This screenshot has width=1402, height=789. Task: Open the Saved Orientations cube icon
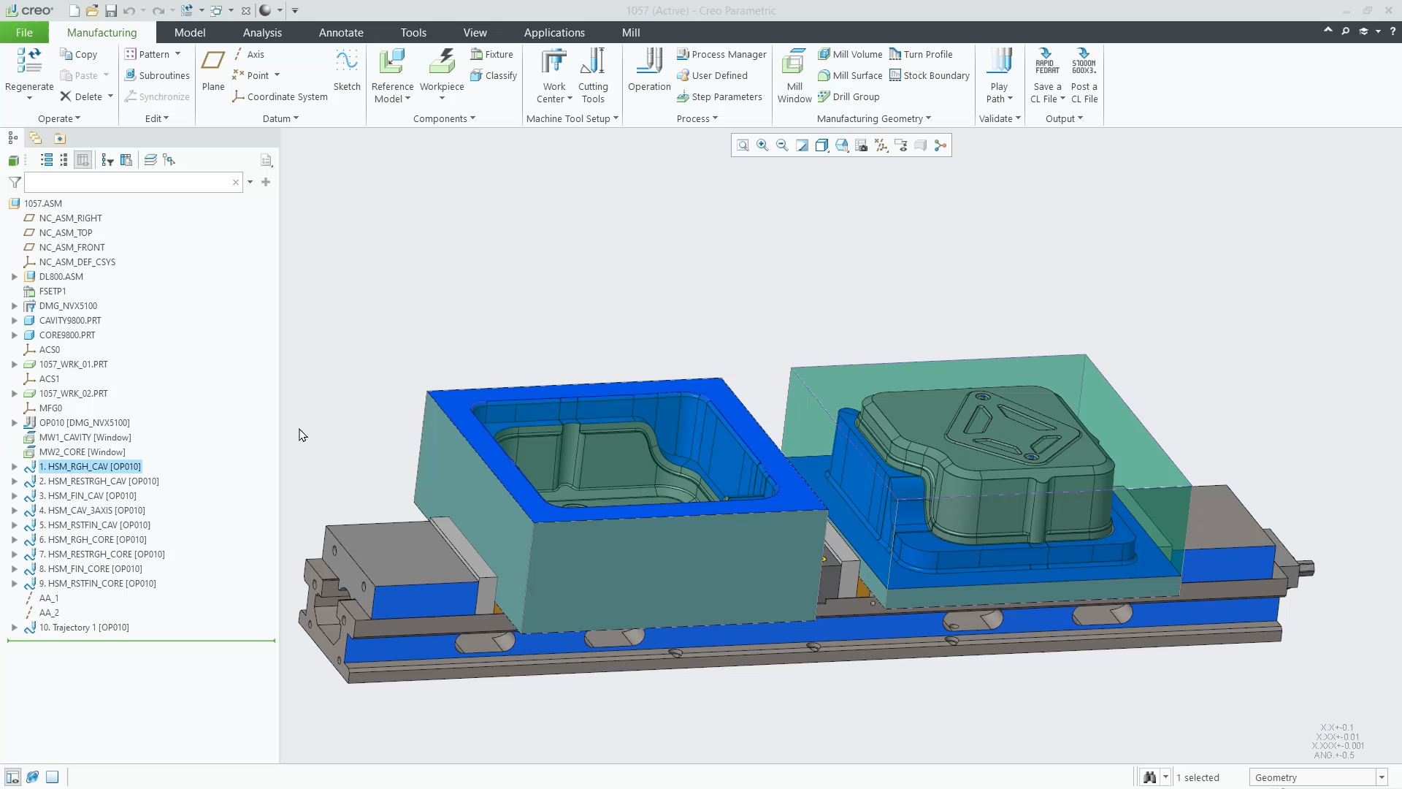[x=841, y=145]
